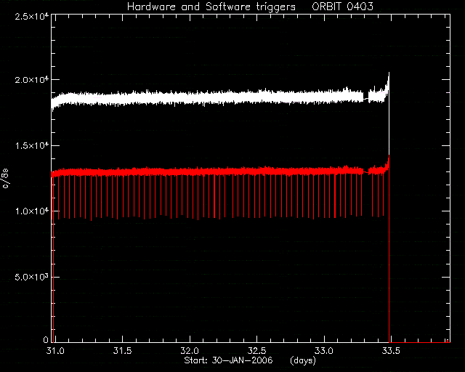This screenshot has width=465, height=372.
Task: Click the white curve's peak near 33.5
Action: [389, 73]
